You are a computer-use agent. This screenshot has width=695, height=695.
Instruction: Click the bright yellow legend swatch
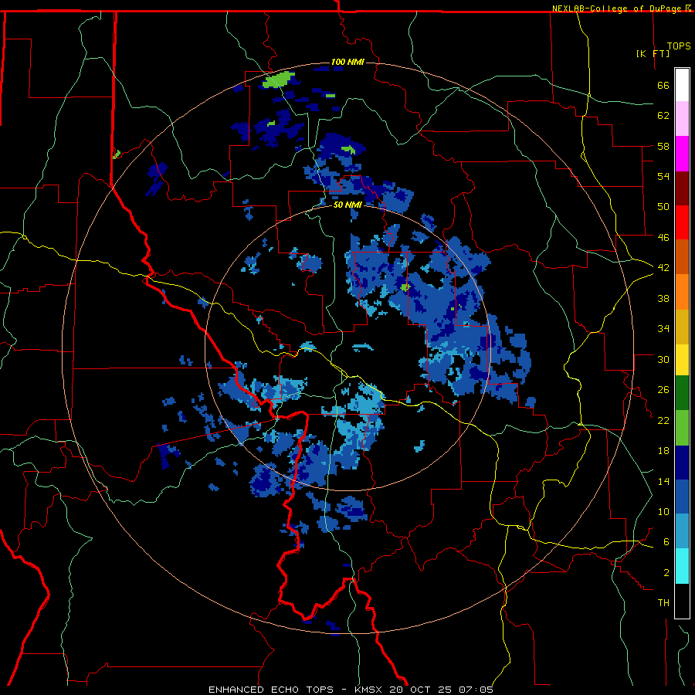click(682, 360)
